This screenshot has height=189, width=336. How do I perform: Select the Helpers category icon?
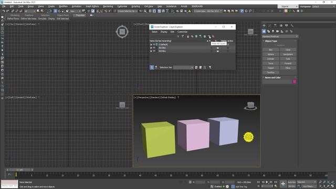click(x=282, y=31)
